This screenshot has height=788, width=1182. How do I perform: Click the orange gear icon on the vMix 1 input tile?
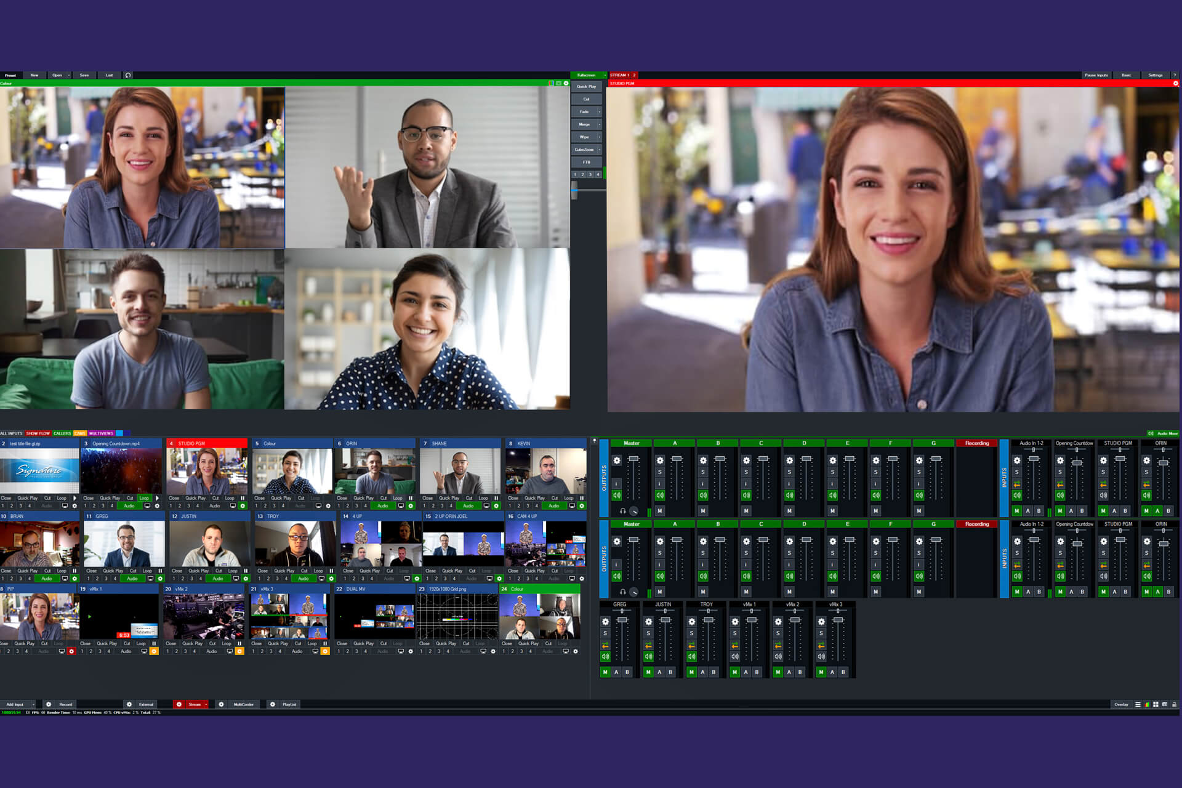tap(154, 651)
